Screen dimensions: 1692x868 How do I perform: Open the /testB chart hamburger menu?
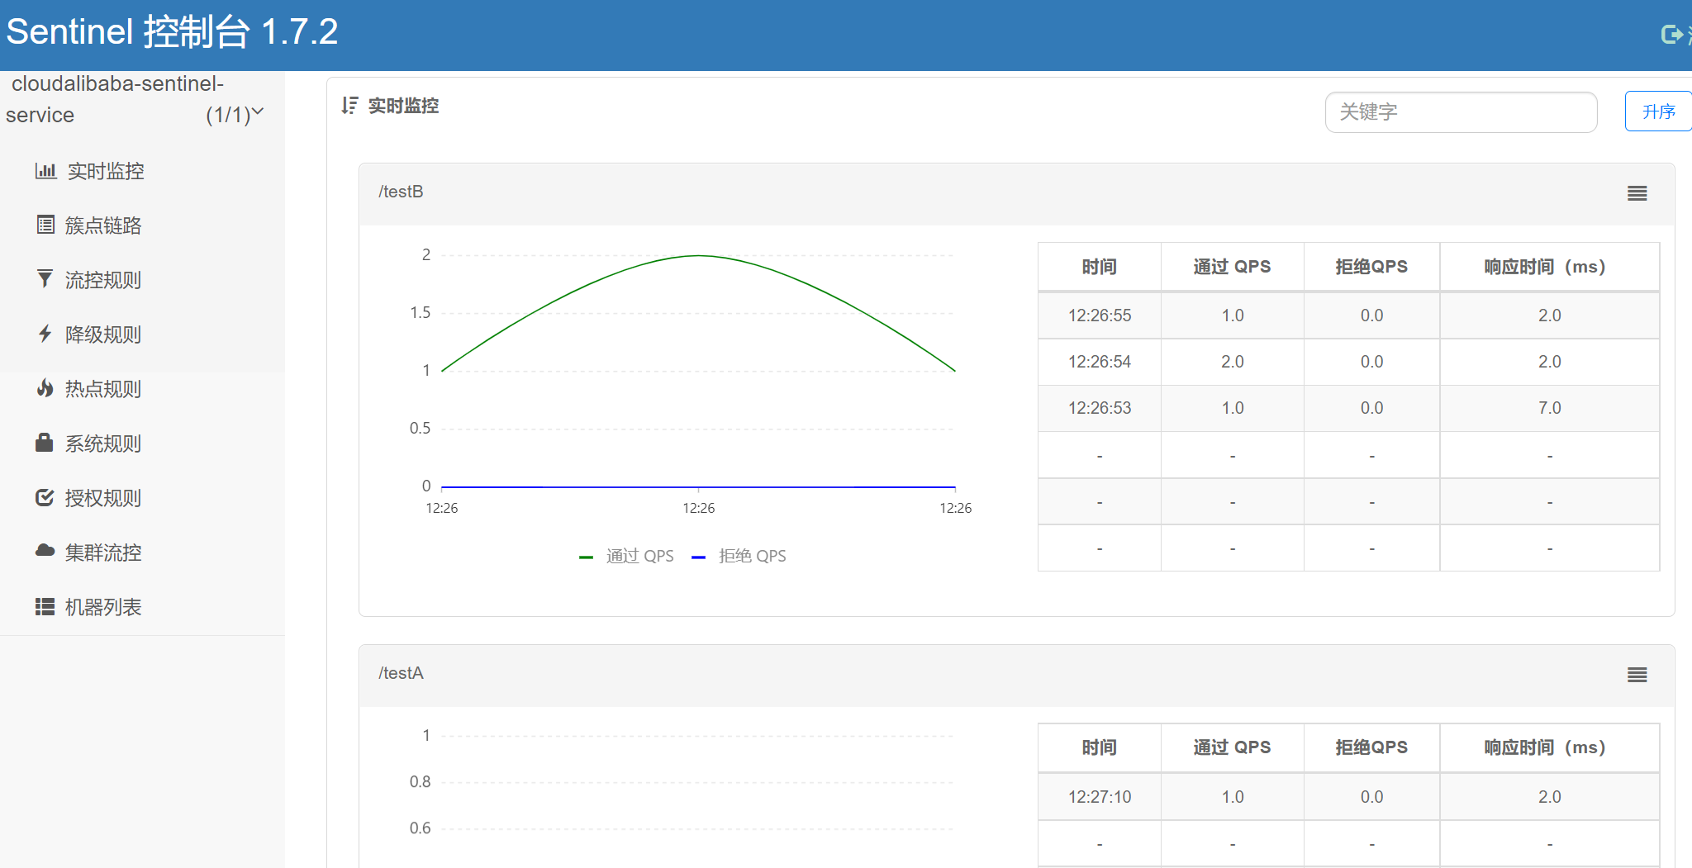click(1637, 193)
